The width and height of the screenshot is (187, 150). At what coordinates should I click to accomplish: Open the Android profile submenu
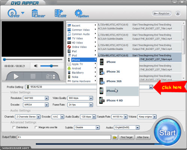point(82,68)
